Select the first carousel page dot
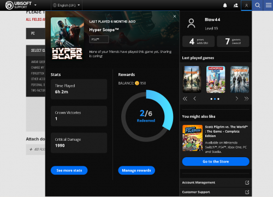This screenshot has width=273, height=197. pyautogui.click(x=211, y=99)
